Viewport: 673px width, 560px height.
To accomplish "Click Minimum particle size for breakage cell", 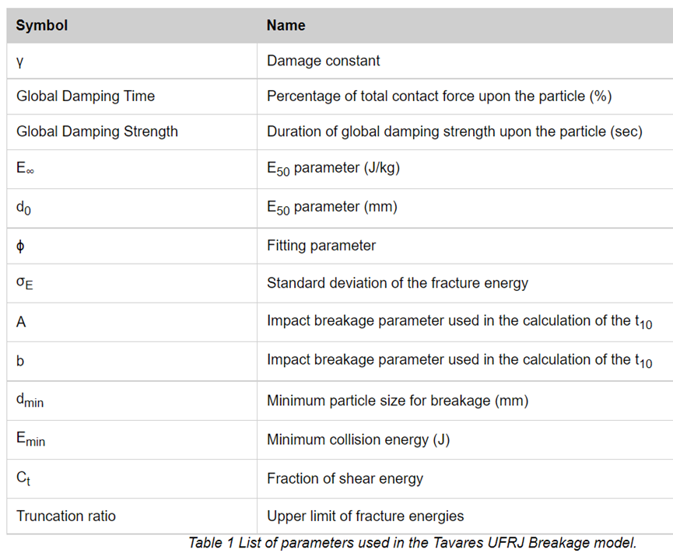I will click(397, 401).
